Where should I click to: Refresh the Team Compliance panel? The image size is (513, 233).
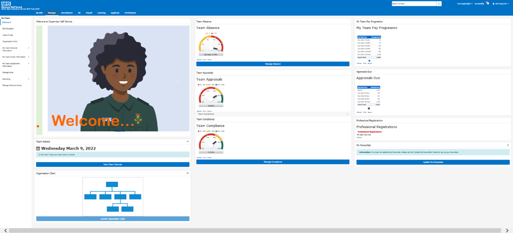199,158
